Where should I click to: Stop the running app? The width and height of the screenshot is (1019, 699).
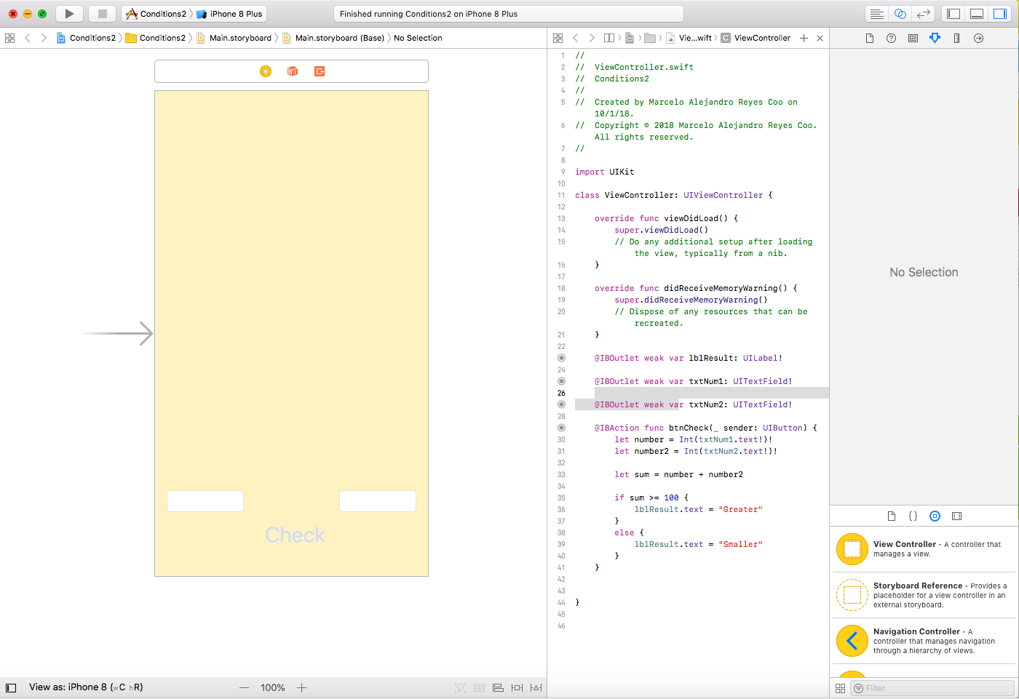pos(103,14)
